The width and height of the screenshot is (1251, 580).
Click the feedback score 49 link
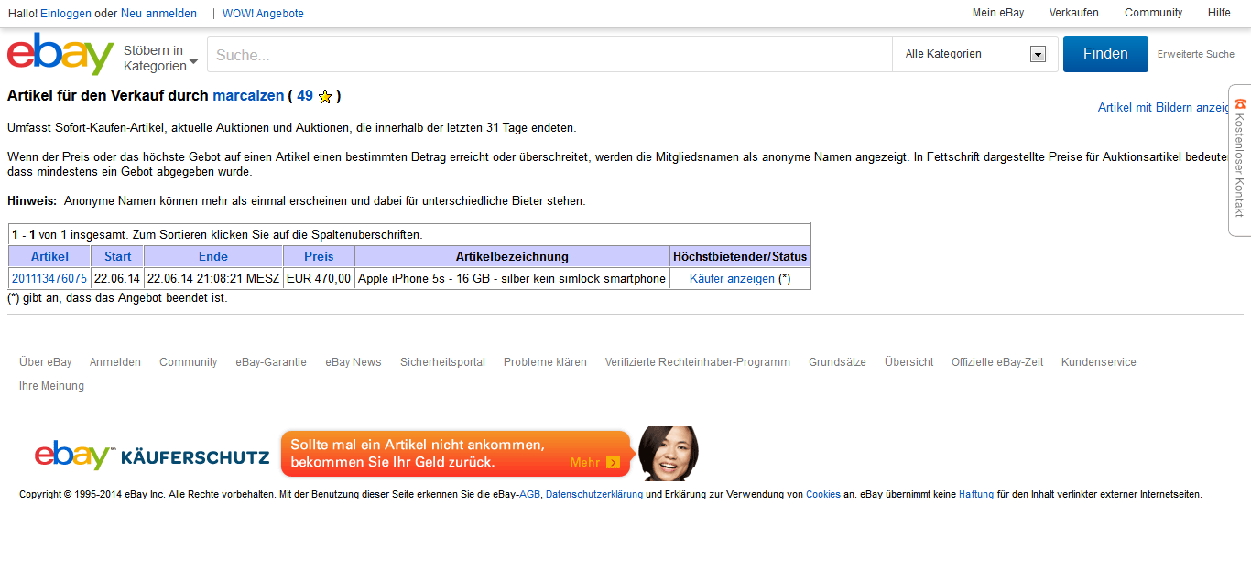(x=305, y=95)
